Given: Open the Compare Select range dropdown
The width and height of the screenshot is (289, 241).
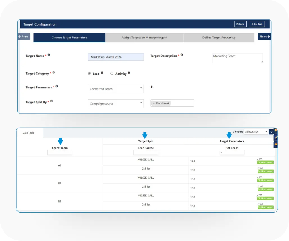Looking at the screenshot, I should pyautogui.click(x=256, y=132).
